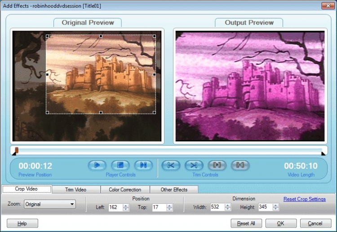The image size is (337, 232).
Task: Click the orange seek slider thumb
Action: pos(17,150)
